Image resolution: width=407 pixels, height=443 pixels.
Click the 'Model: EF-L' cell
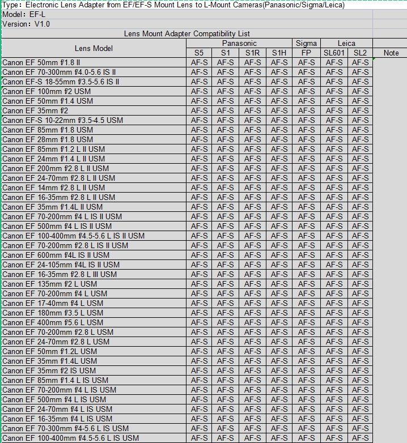pyautogui.click(x=187, y=14)
